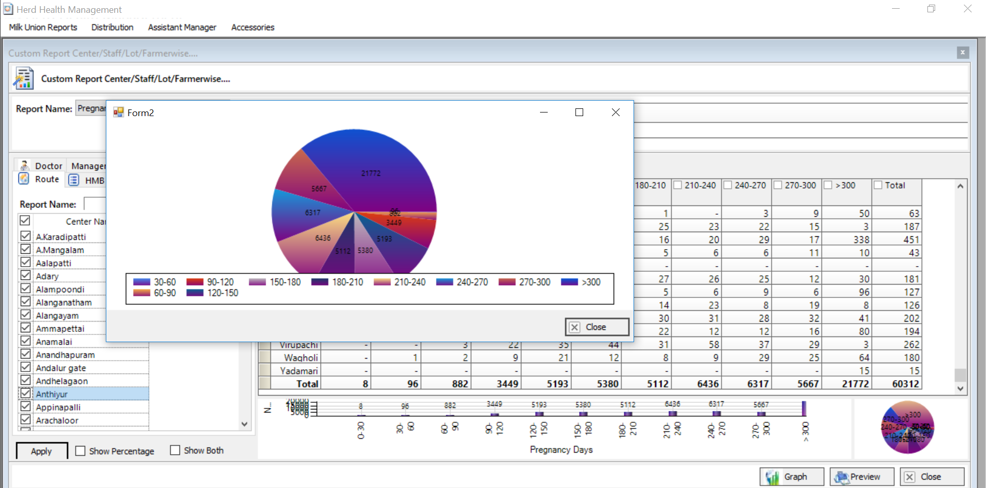This screenshot has width=986, height=488.
Task: Click the >300 legend color swatch
Action: coord(569,282)
